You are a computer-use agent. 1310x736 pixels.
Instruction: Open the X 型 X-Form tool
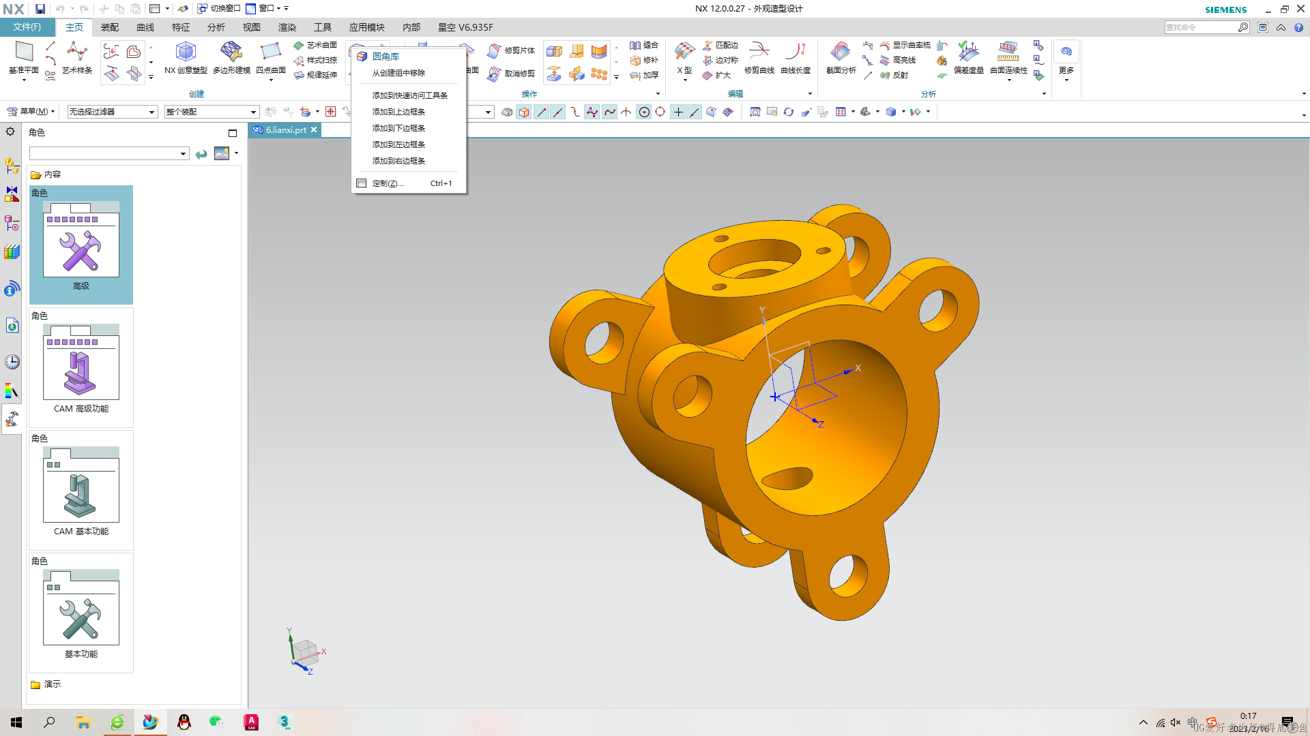pyautogui.click(x=684, y=58)
